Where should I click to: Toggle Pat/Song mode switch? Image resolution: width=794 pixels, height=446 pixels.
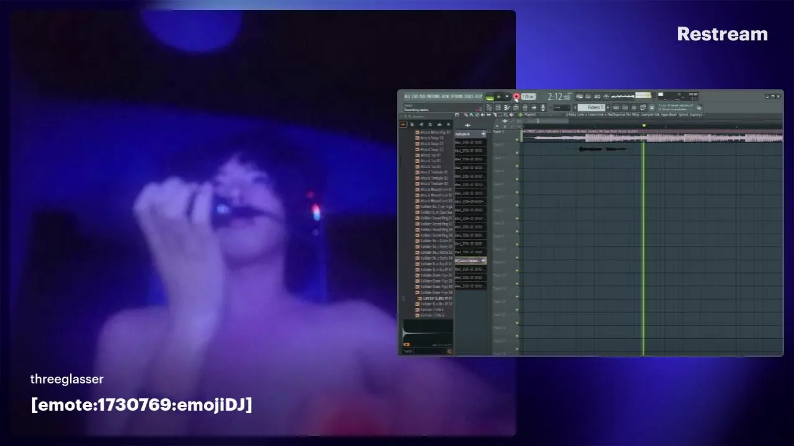[x=490, y=97]
